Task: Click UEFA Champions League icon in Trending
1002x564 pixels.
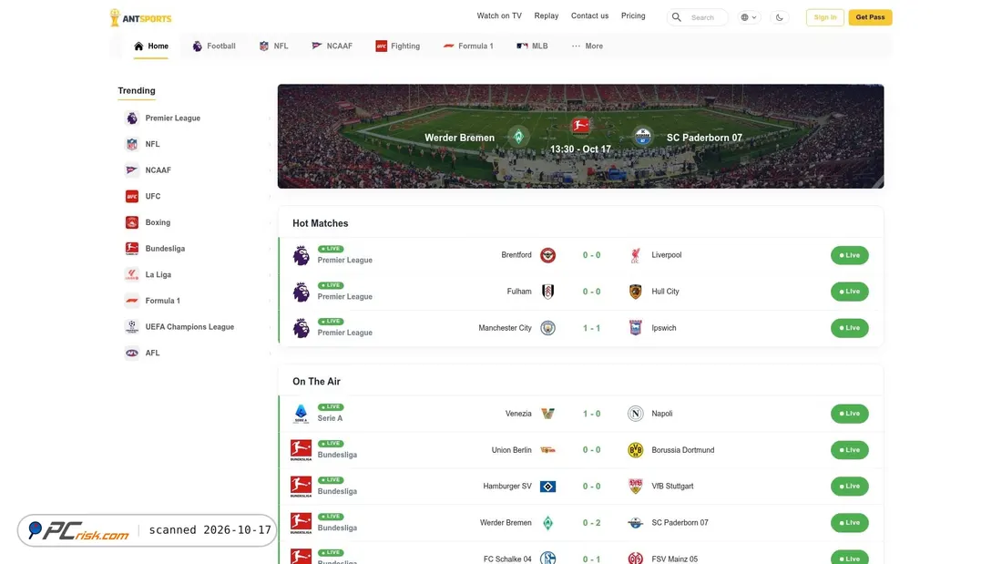Action: (132, 327)
